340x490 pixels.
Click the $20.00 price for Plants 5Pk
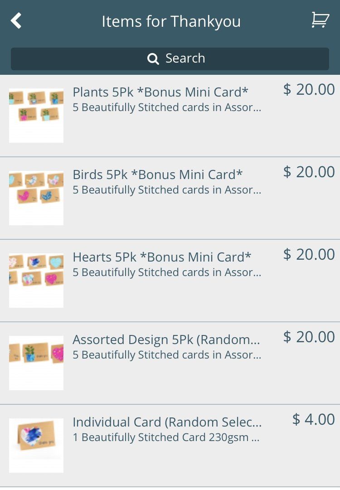(x=309, y=89)
